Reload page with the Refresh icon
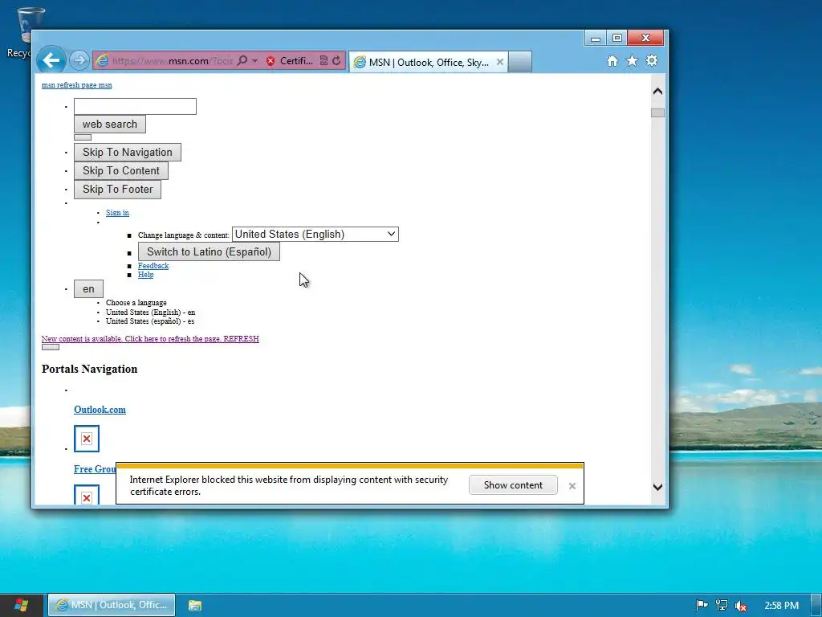The image size is (822, 617). 336,61
